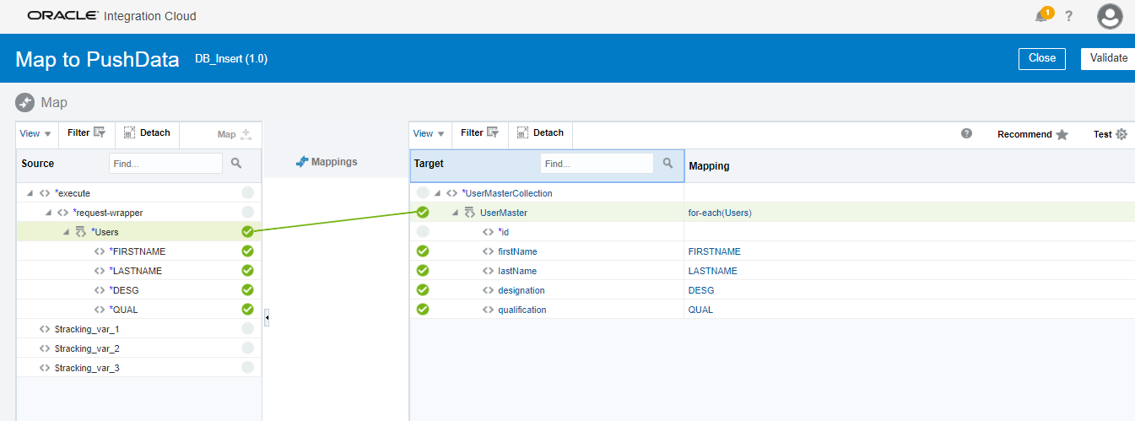The width and height of the screenshot is (1135, 421).
Task: Collapse the *request-wrapper tree node
Action: [x=48, y=213]
